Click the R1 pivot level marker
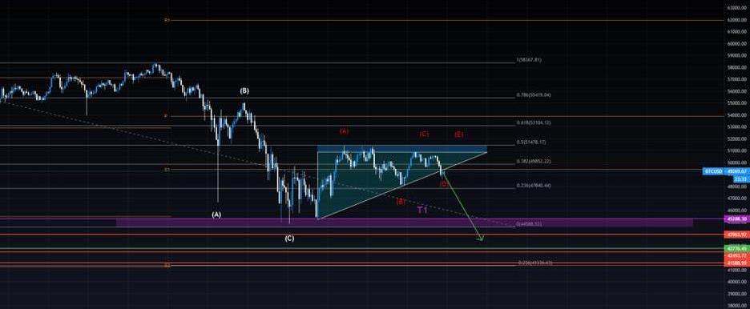Screen dimensions: 750x309 coord(167,21)
